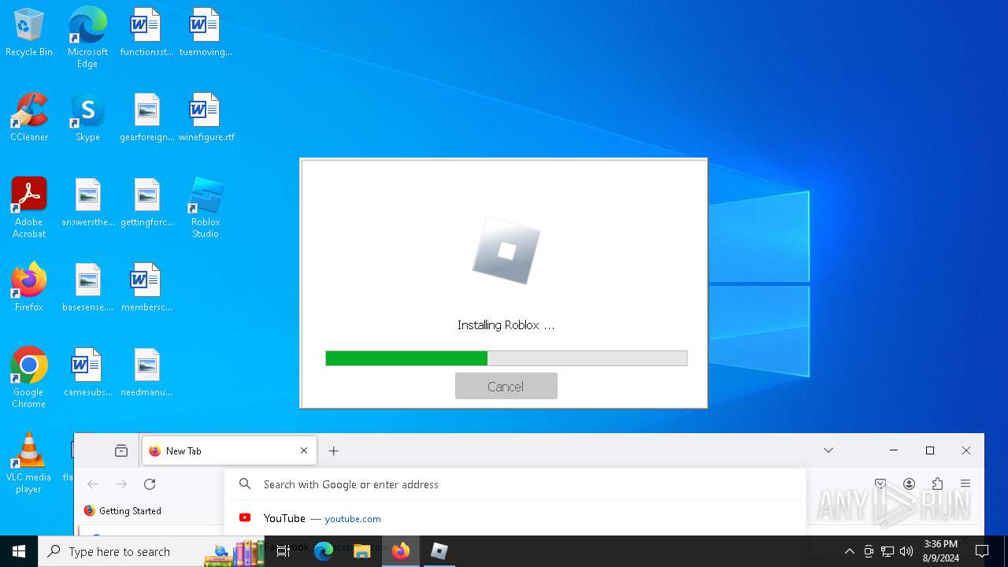Select the answersthe image file icon
The width and height of the screenshot is (1008, 567).
click(x=87, y=203)
